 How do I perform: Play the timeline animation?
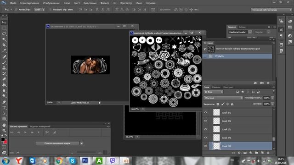(x=25, y=132)
